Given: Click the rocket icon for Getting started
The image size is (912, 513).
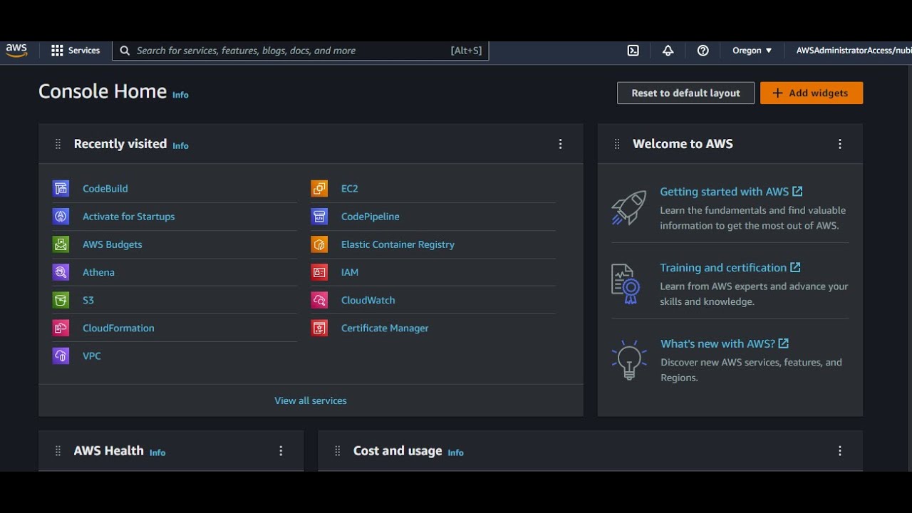Looking at the screenshot, I should pos(628,207).
